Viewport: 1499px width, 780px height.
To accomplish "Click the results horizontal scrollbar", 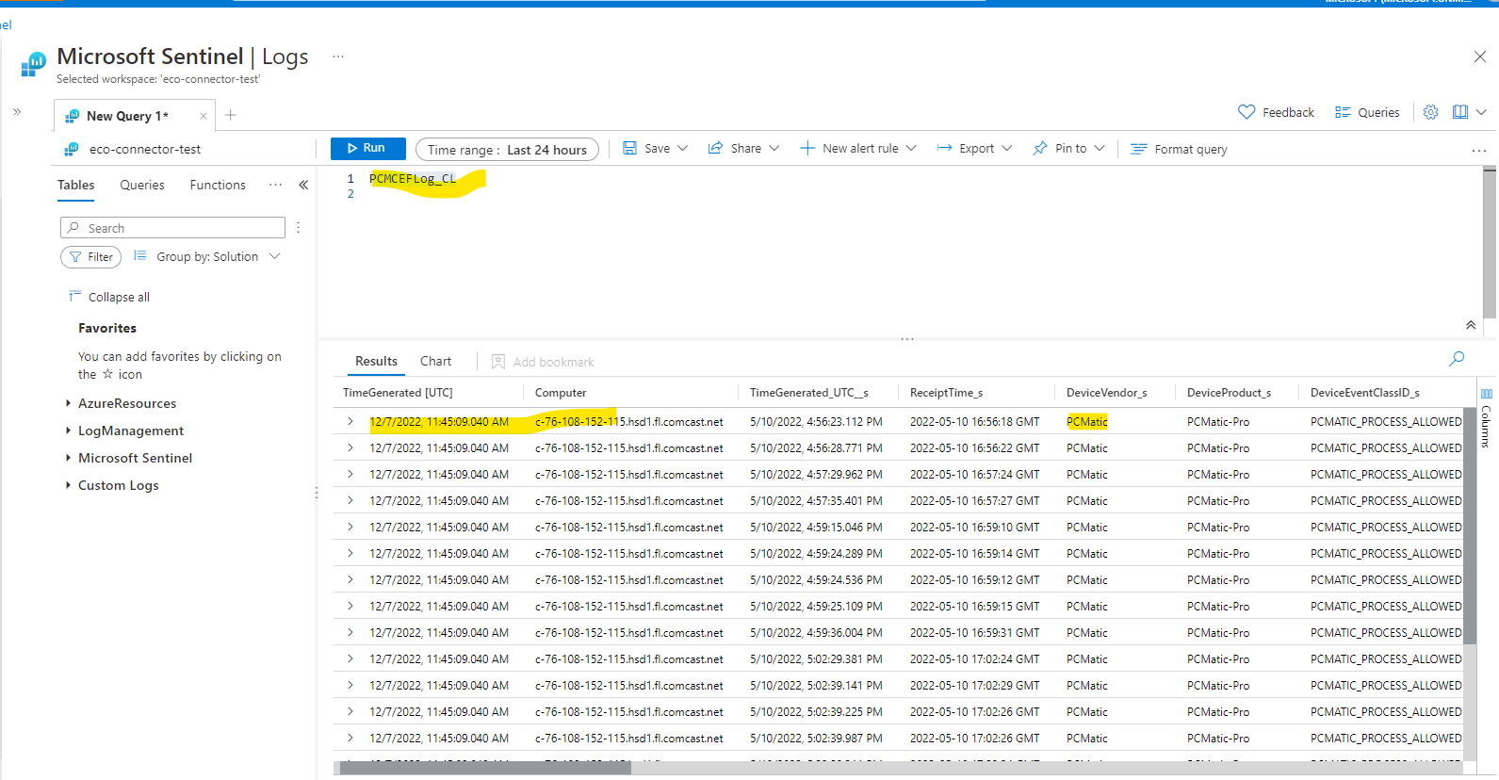I will [x=485, y=768].
